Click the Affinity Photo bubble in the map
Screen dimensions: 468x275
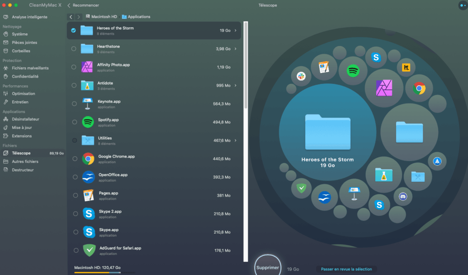pyautogui.click(x=384, y=88)
